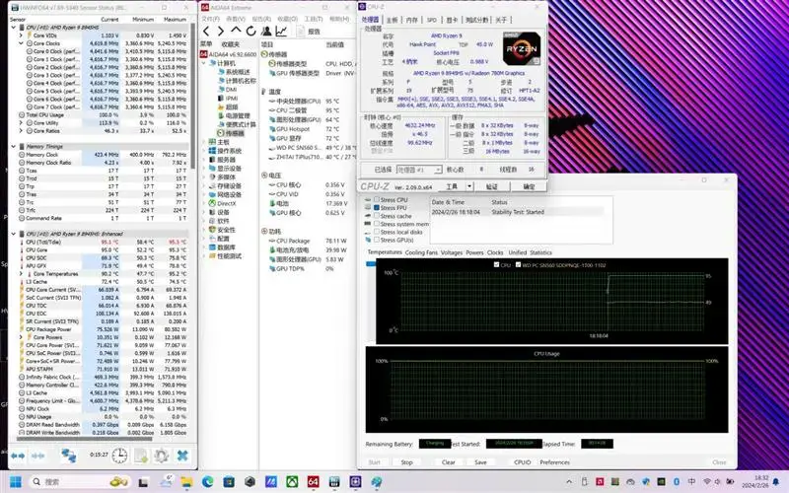
Task: Switch to CPU-Z 内存 tab
Action: 412,20
